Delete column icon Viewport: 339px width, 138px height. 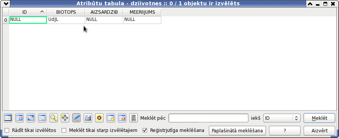[122, 118]
